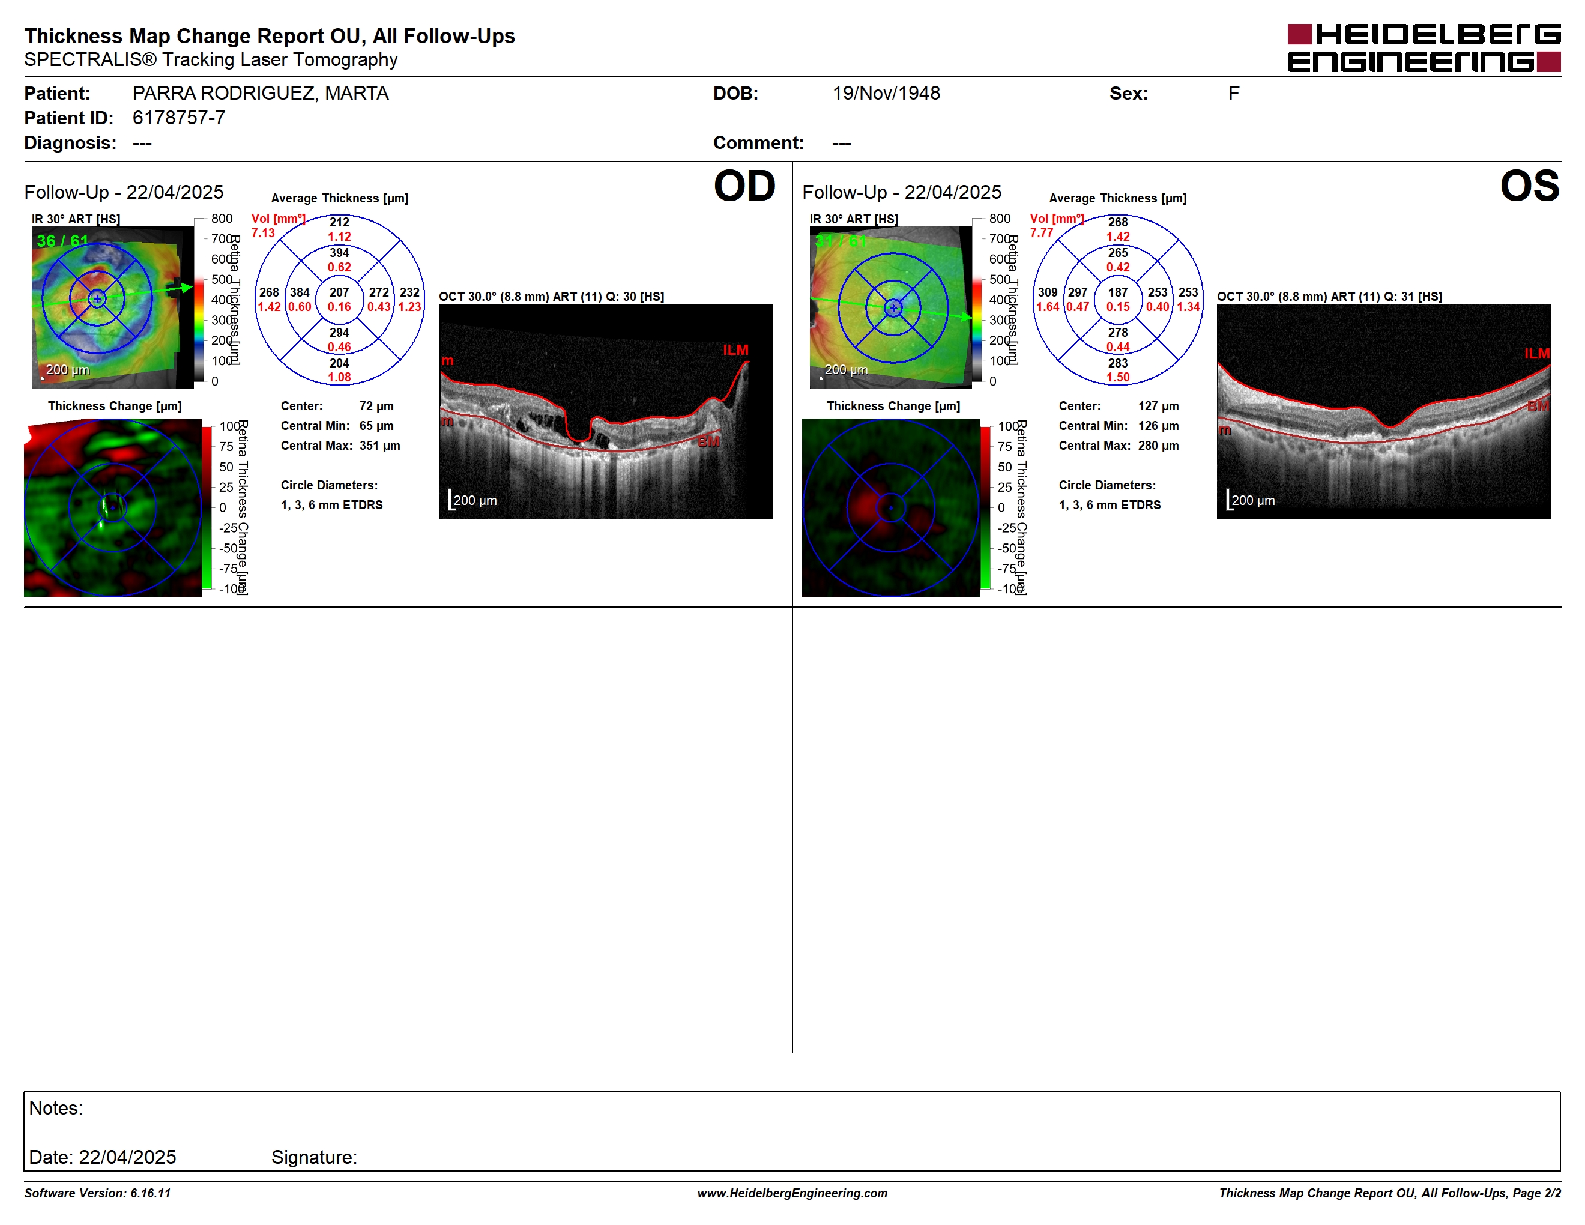Click the OD outer superior value '212'
The height and width of the screenshot is (1225, 1585).
339,222
